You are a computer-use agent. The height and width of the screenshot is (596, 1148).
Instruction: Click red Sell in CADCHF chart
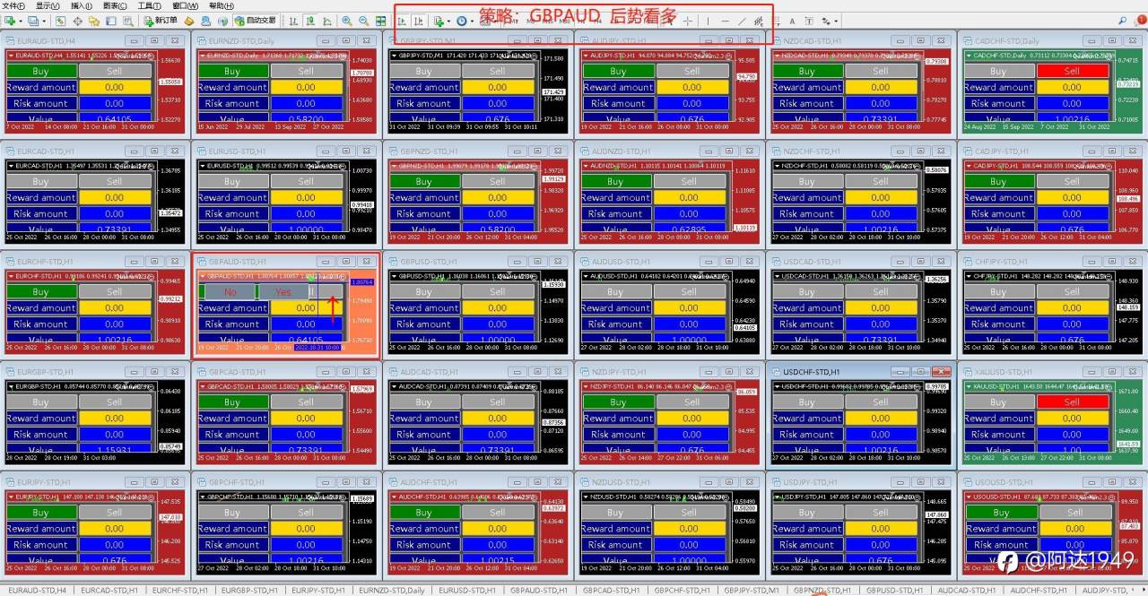click(x=1072, y=71)
